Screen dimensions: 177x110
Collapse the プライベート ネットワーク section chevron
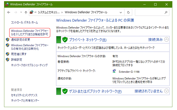(x=166, y=40)
